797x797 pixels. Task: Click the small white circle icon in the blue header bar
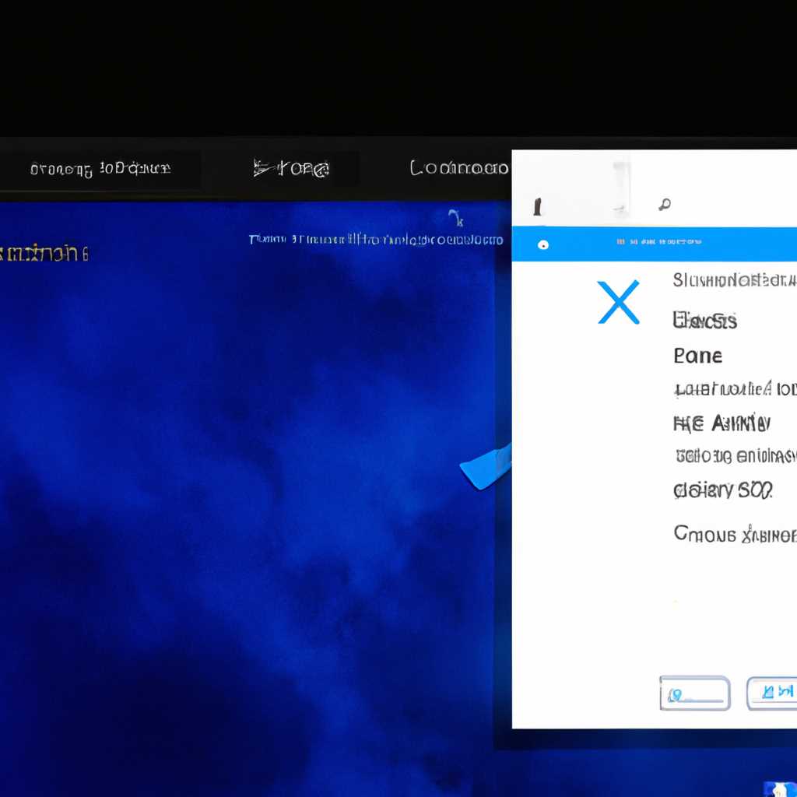pyautogui.click(x=542, y=245)
